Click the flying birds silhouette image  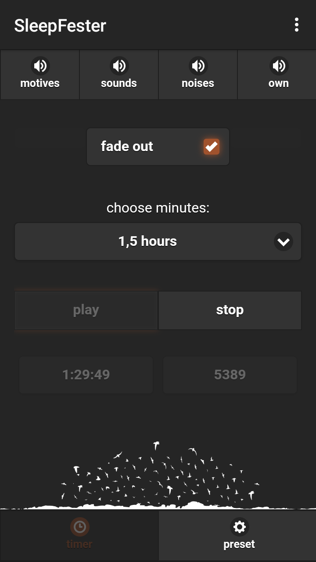click(158, 476)
